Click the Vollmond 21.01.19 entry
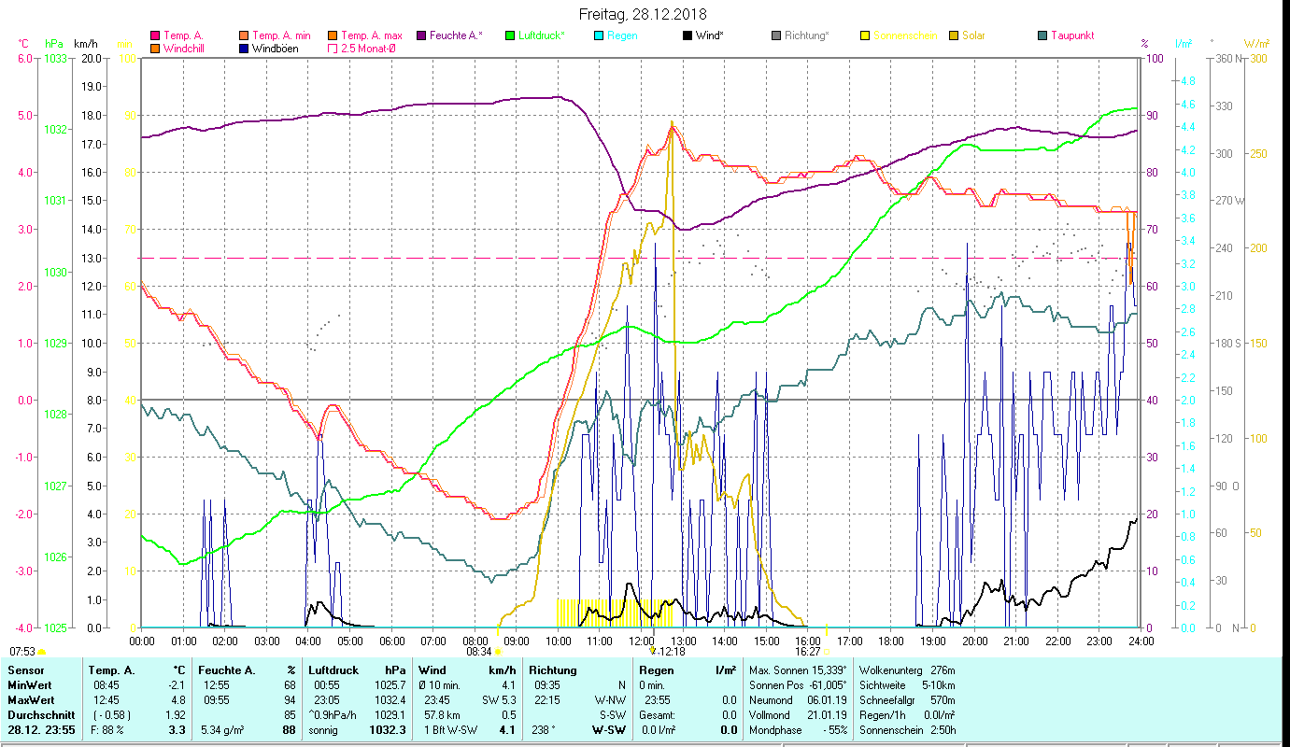Screen dimensions: 1290x747 pyautogui.click(x=799, y=715)
